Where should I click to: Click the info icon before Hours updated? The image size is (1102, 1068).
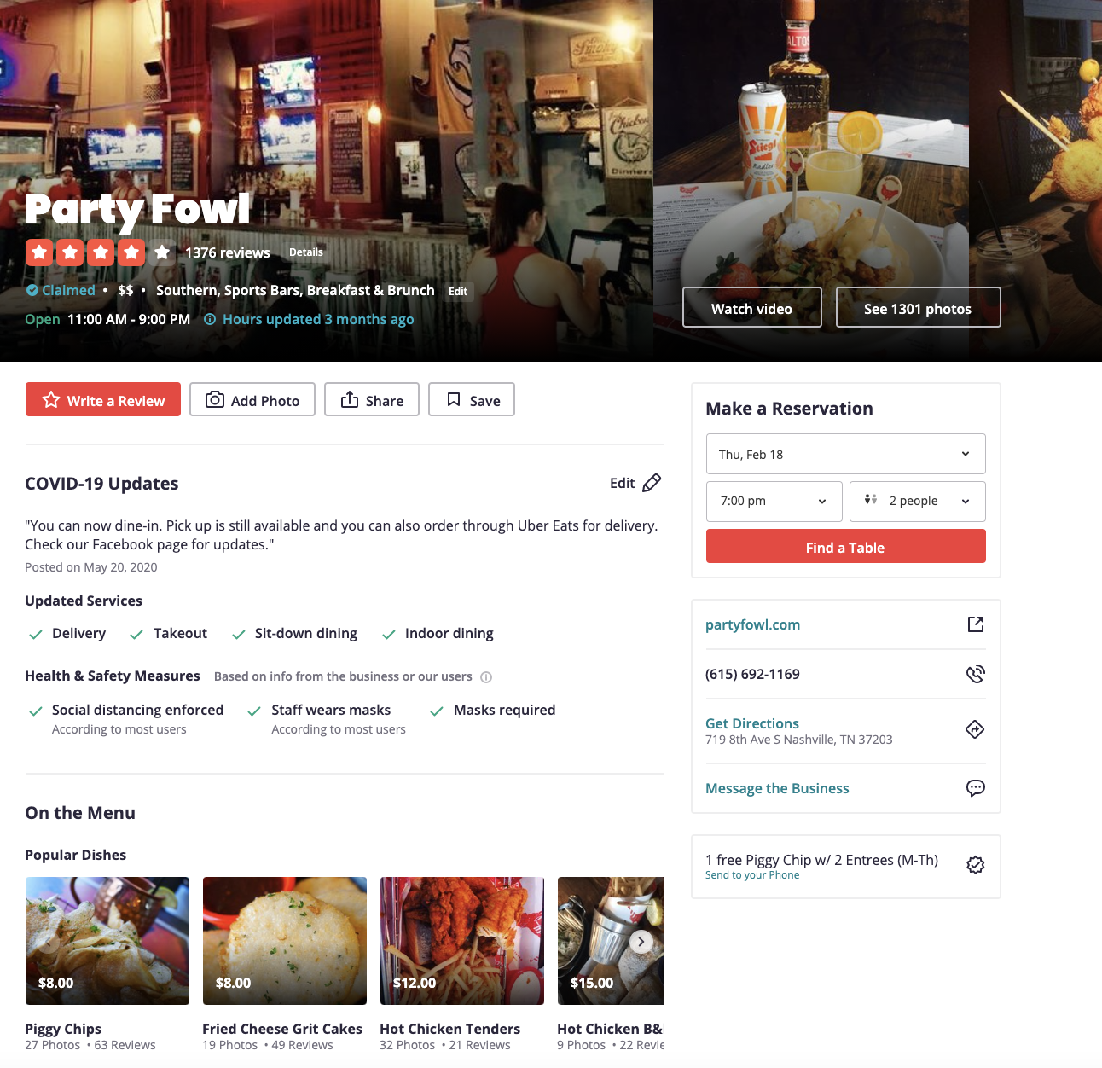[x=210, y=319]
